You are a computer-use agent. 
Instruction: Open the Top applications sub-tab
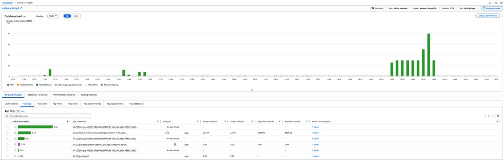coord(115,104)
